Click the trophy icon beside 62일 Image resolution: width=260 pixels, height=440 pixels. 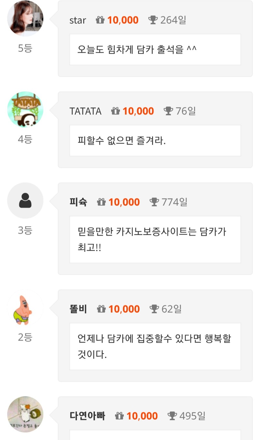[154, 309]
